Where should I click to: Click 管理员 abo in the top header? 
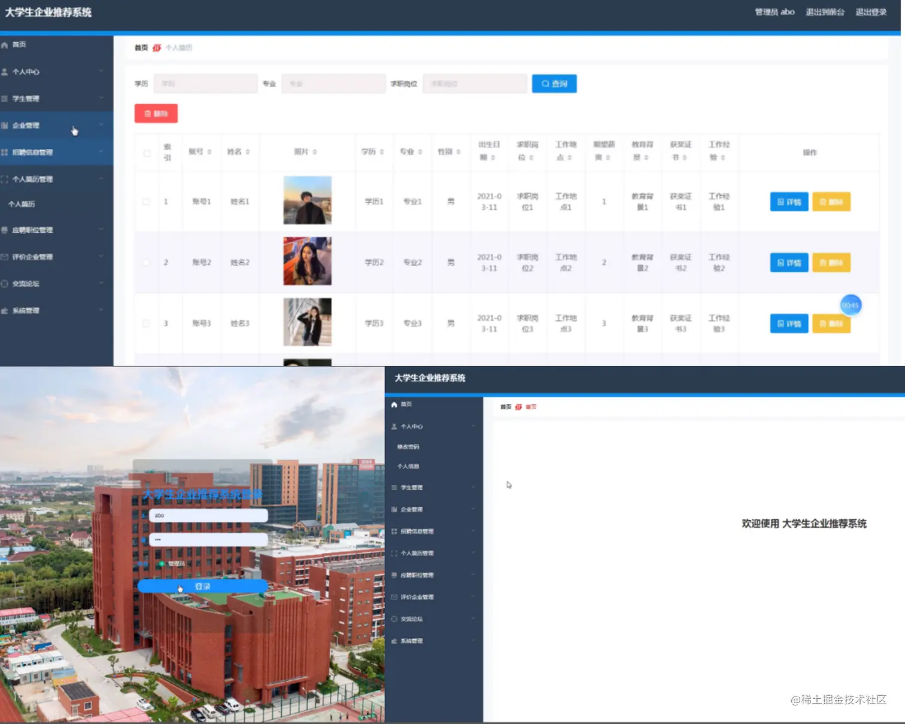(x=775, y=12)
